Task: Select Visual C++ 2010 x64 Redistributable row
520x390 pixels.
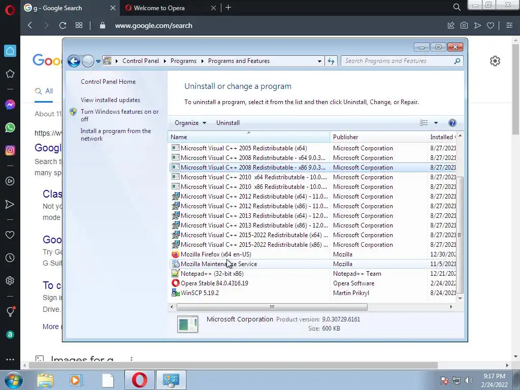Action: (312, 177)
